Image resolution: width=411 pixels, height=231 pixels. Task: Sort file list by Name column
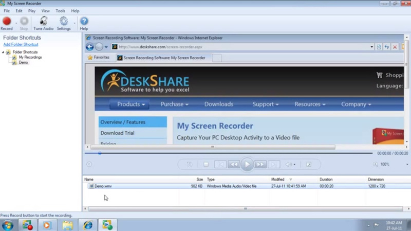[89, 180]
